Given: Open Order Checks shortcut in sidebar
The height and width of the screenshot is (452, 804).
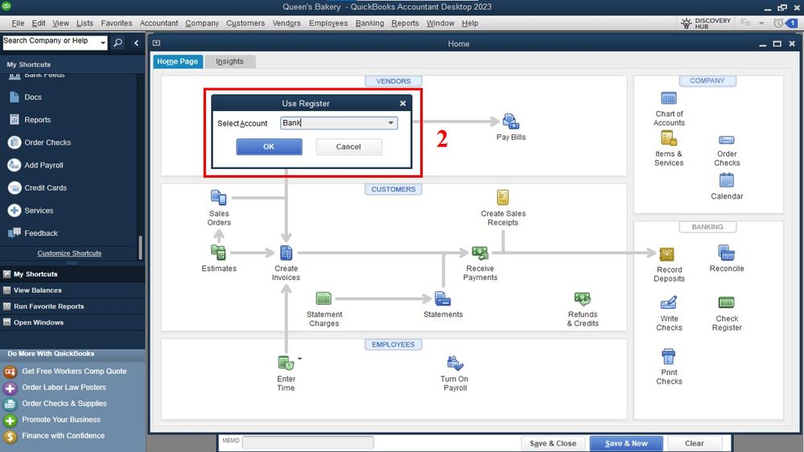Looking at the screenshot, I should pyautogui.click(x=47, y=142).
